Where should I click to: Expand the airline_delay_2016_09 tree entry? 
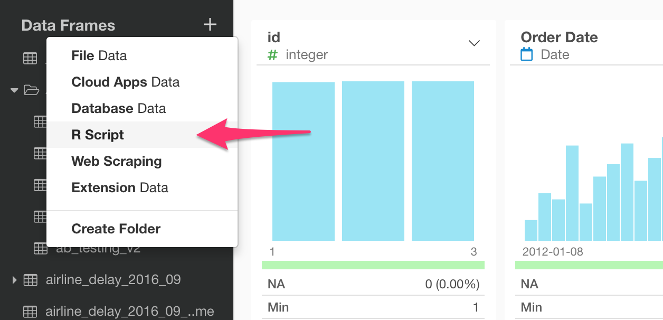pyautogui.click(x=13, y=280)
